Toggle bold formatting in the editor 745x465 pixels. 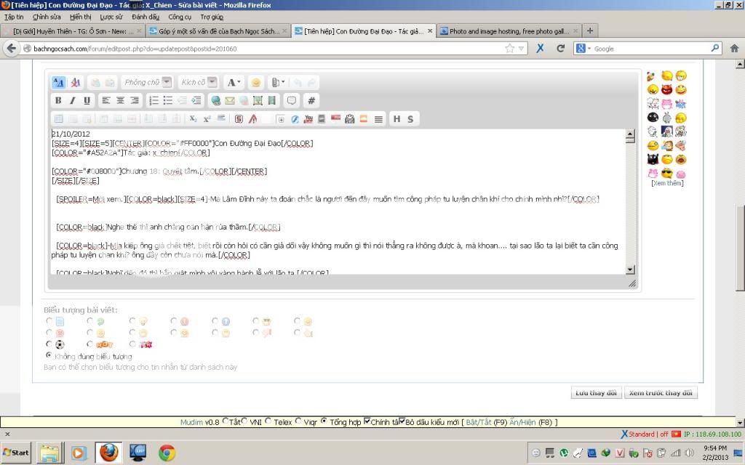point(59,100)
